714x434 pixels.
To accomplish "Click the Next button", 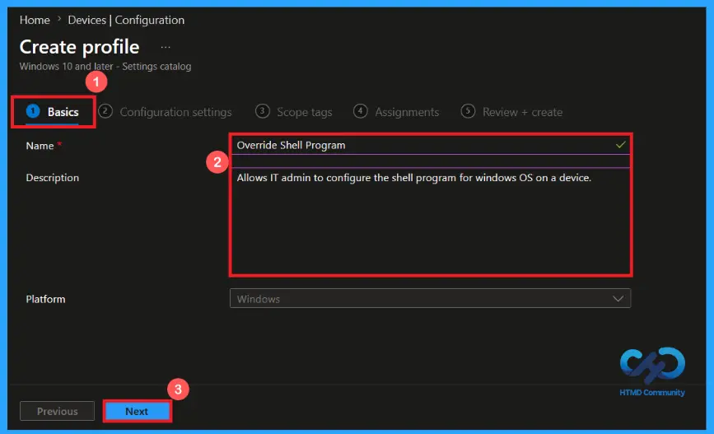I will click(x=137, y=411).
